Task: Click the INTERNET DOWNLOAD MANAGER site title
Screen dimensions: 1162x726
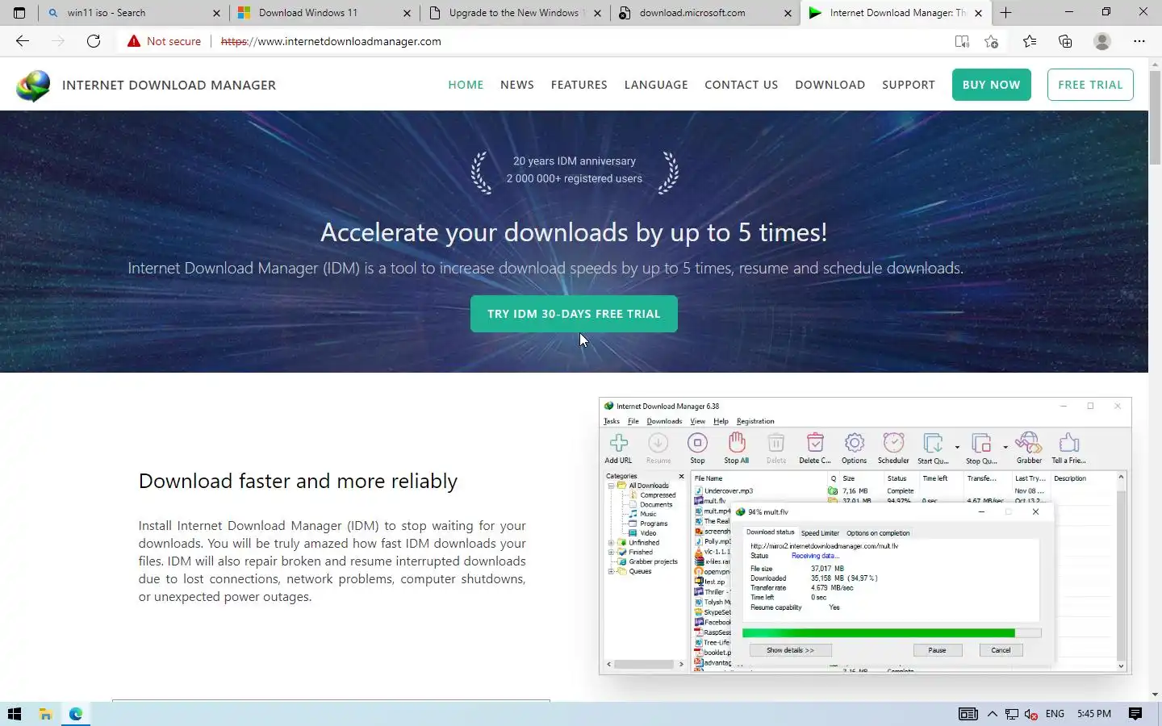Action: (x=169, y=85)
